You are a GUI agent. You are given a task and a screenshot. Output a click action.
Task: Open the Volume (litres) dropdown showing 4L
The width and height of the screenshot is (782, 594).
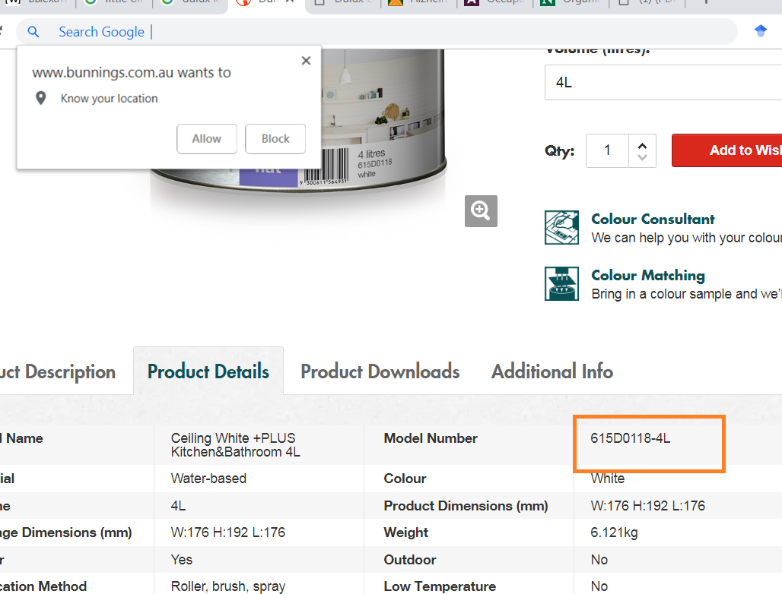point(663,82)
